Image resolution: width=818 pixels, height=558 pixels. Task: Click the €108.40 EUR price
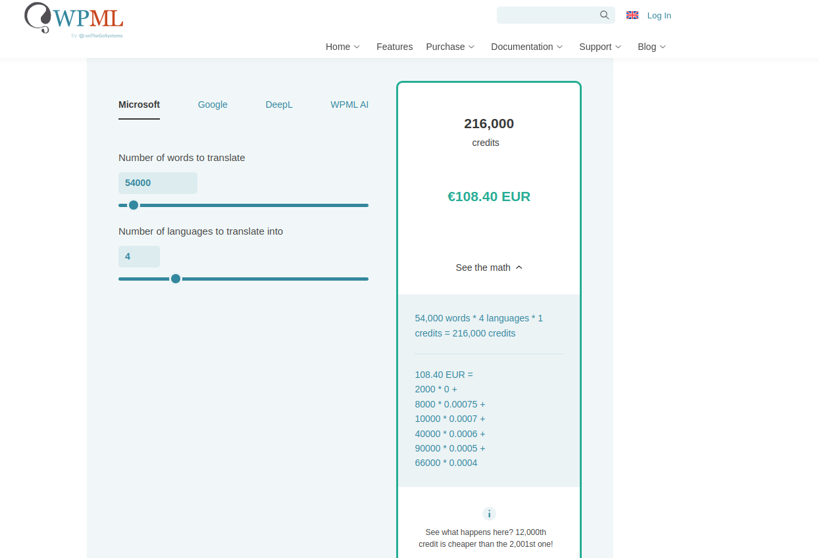[x=489, y=197]
